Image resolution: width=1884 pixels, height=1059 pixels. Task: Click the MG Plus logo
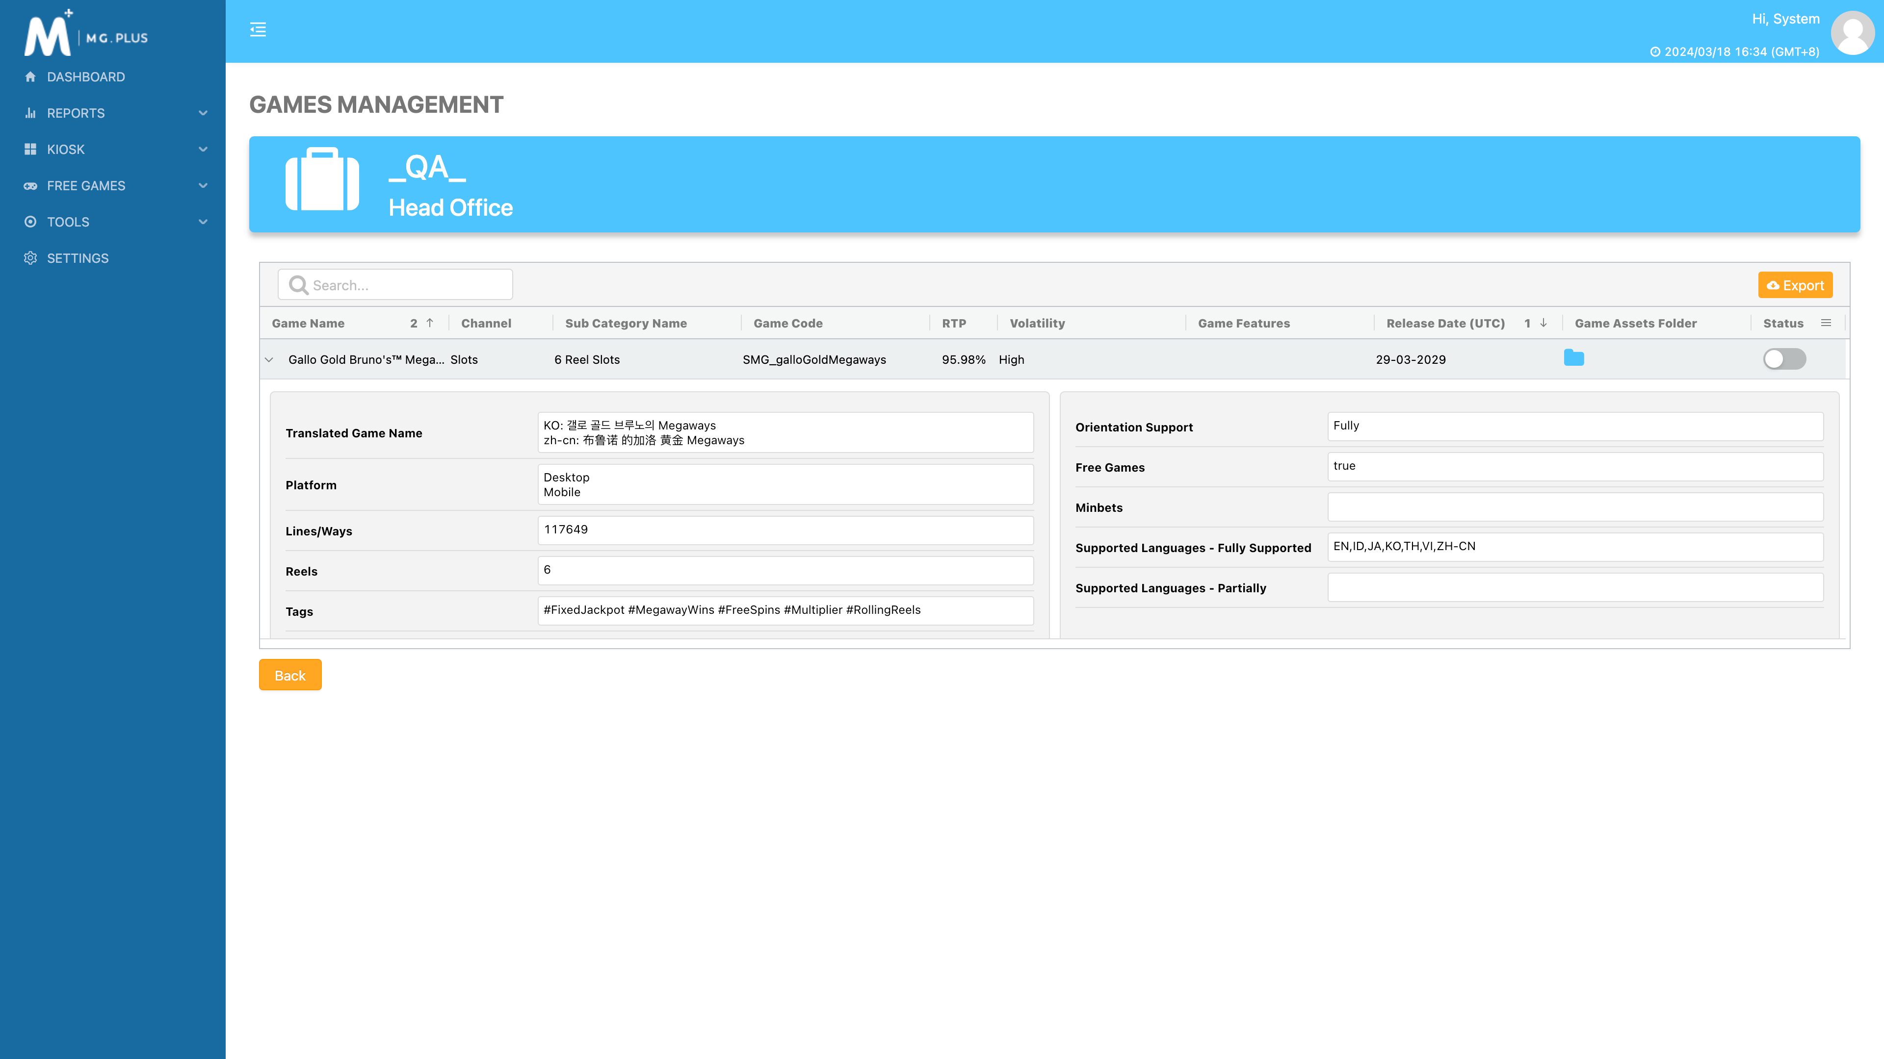pyautogui.click(x=85, y=34)
